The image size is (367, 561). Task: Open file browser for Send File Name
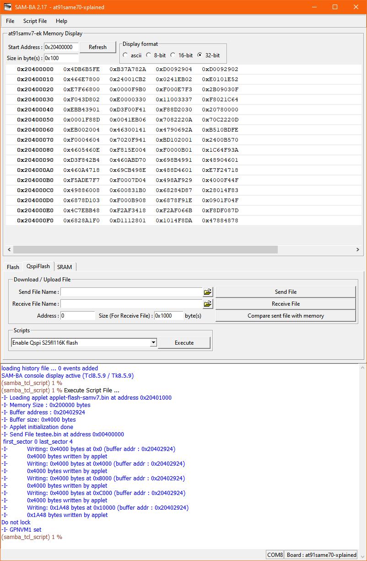point(207,291)
